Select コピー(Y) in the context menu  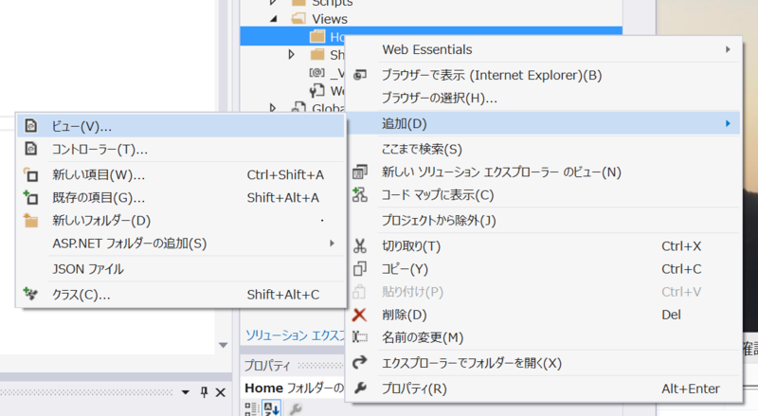[544, 269]
